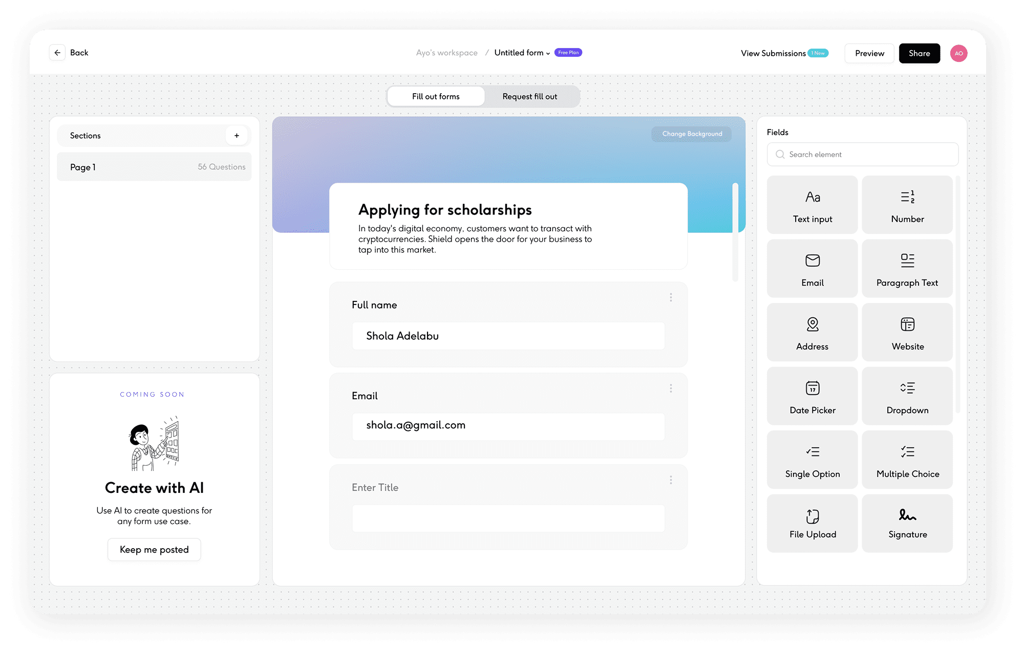1024x652 pixels.
Task: Add the File Upload field
Action: pos(812,523)
